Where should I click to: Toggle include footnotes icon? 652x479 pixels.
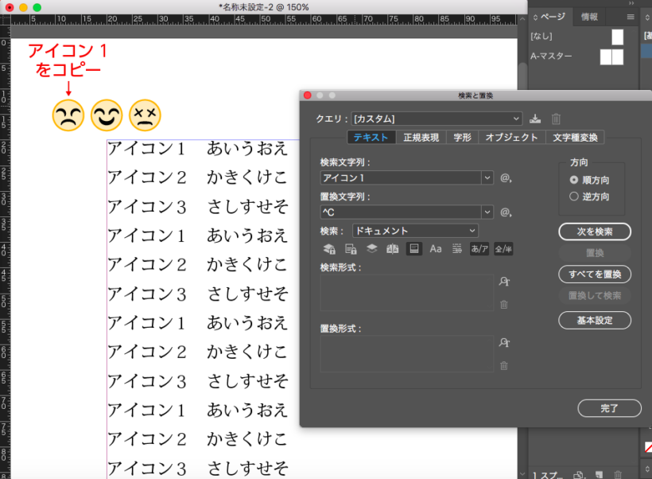[413, 249]
